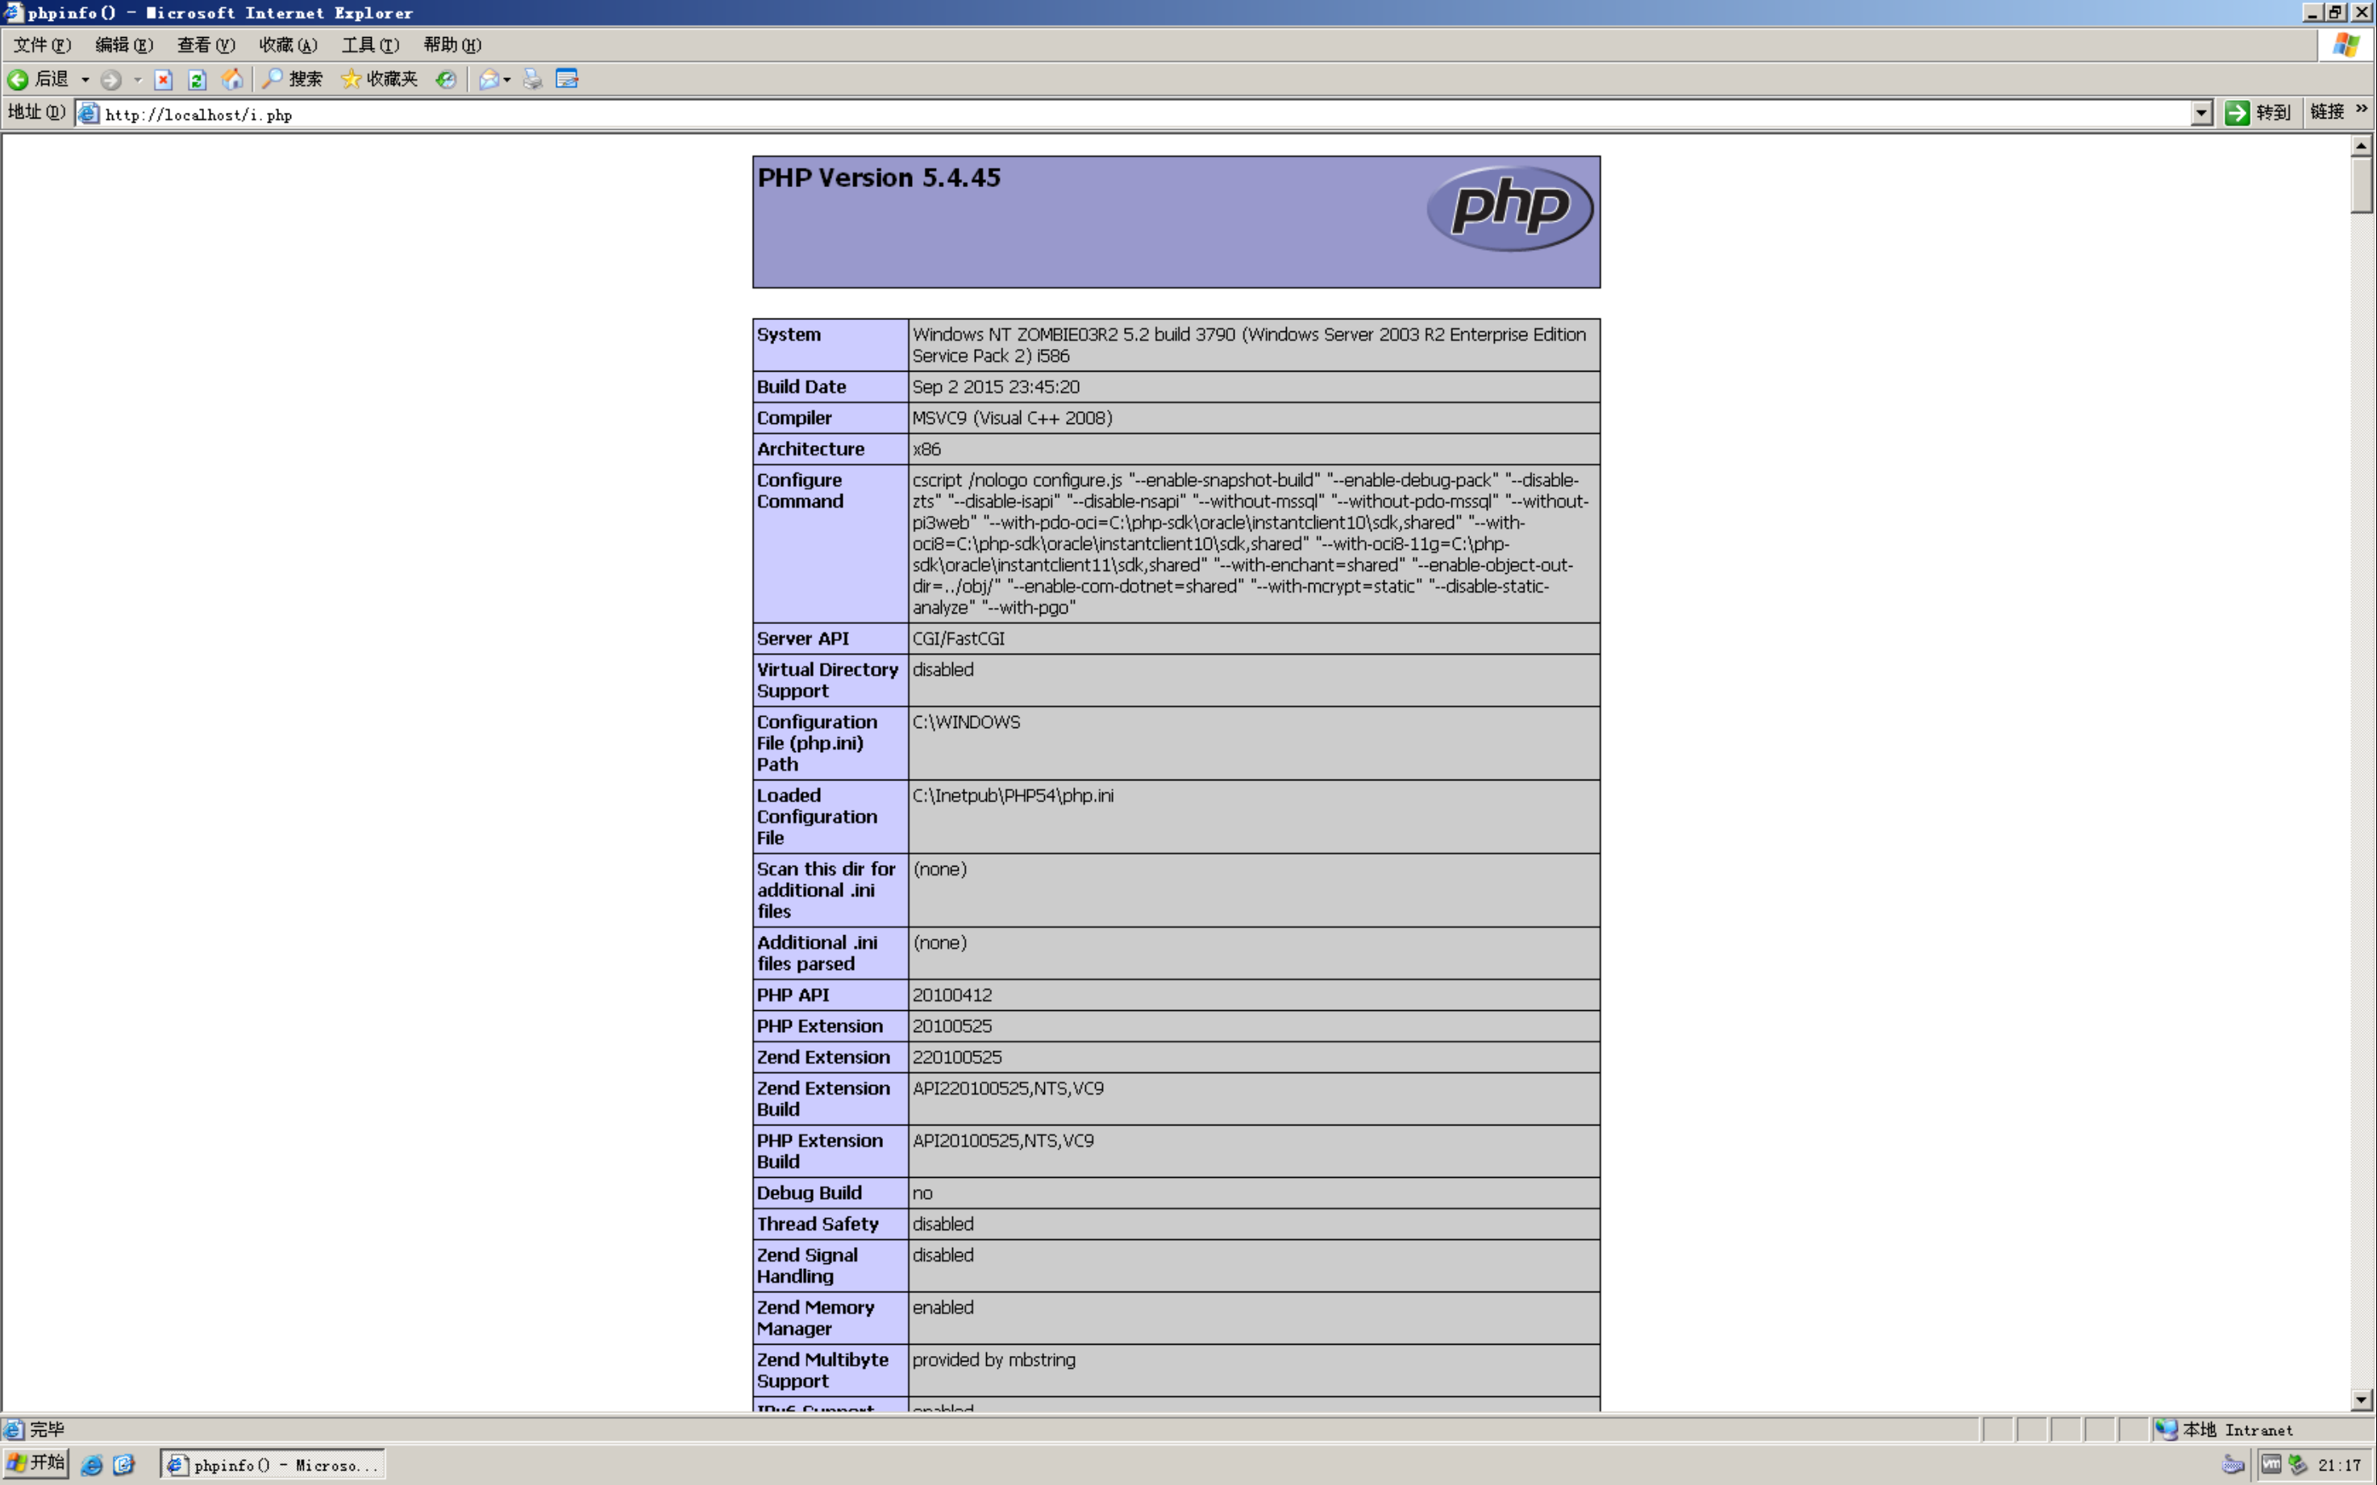Click the phpinfo() taskbar window button
The image size is (2377, 1485).
point(272,1464)
